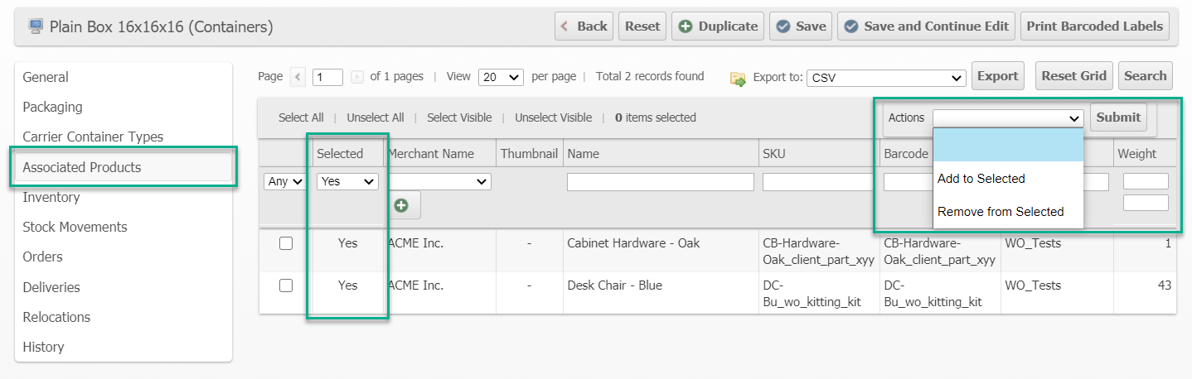Click the Select Visible link

(x=459, y=118)
